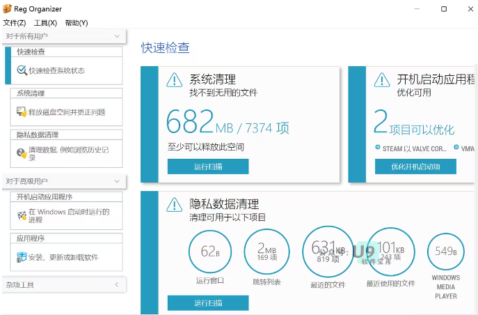Collapse the 对于所有用户 section chevron
This screenshot has height=315, width=478.
117,36
